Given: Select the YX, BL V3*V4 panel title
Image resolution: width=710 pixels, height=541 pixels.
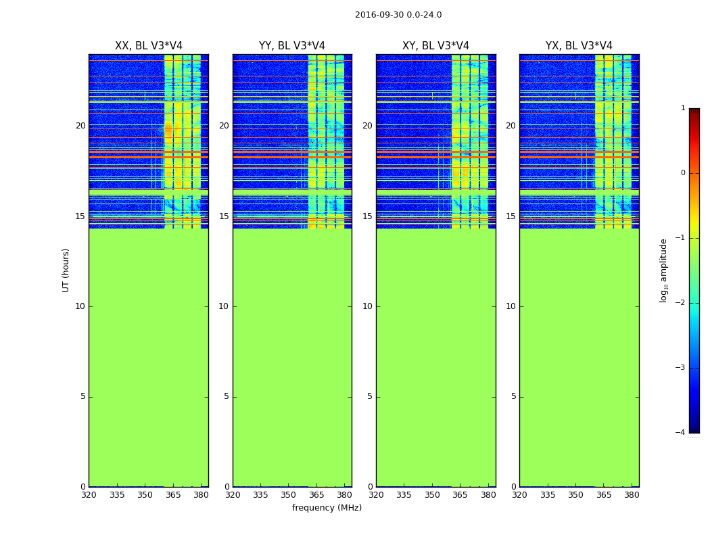Looking at the screenshot, I should tap(579, 46).
